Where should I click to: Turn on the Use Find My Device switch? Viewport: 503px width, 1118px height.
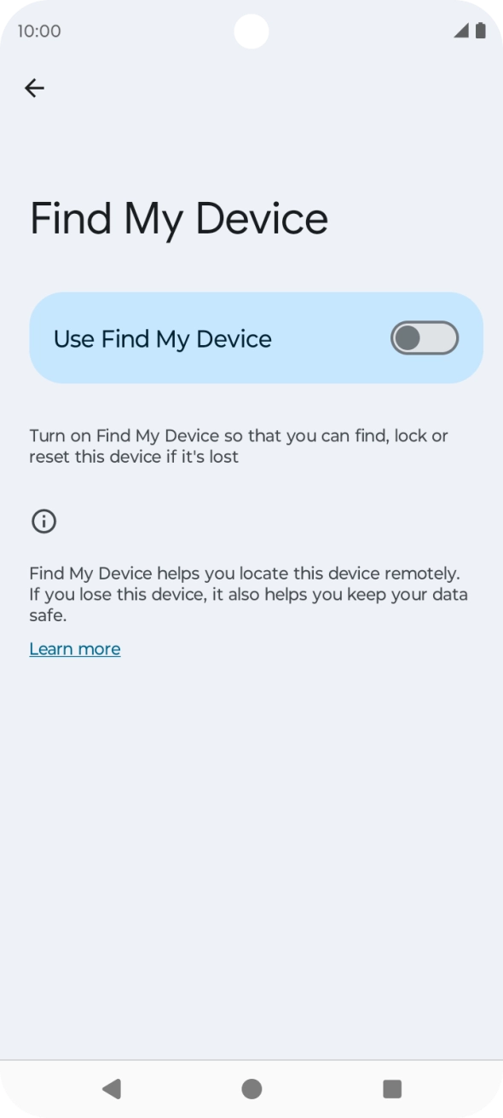[425, 338]
